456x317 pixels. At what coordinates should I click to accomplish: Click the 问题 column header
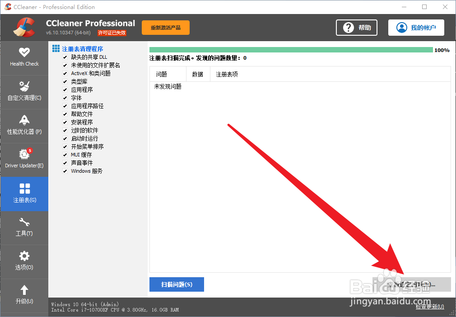[x=168, y=74]
